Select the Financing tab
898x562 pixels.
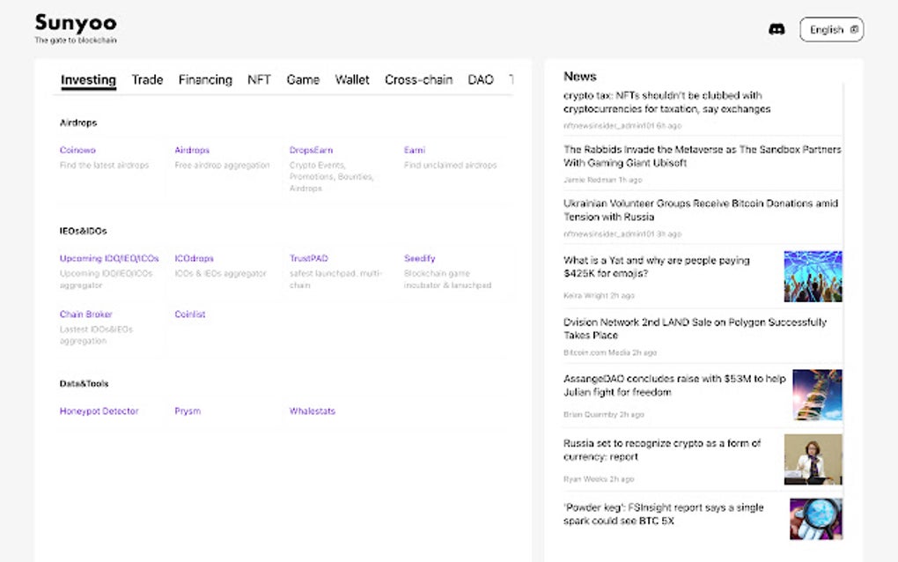(205, 79)
